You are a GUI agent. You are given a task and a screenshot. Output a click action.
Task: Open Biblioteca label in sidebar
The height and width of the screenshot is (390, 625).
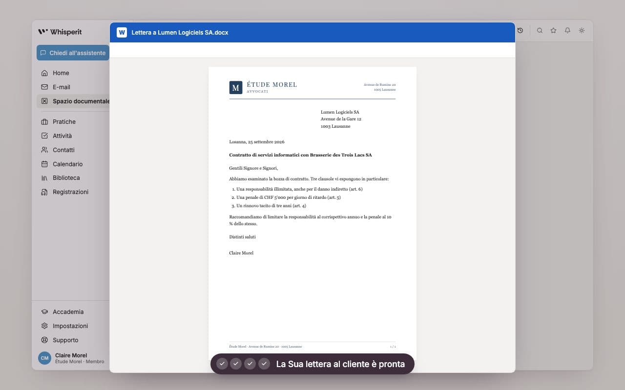pos(66,178)
